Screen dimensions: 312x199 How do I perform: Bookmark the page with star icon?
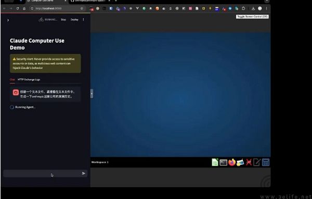82,8
